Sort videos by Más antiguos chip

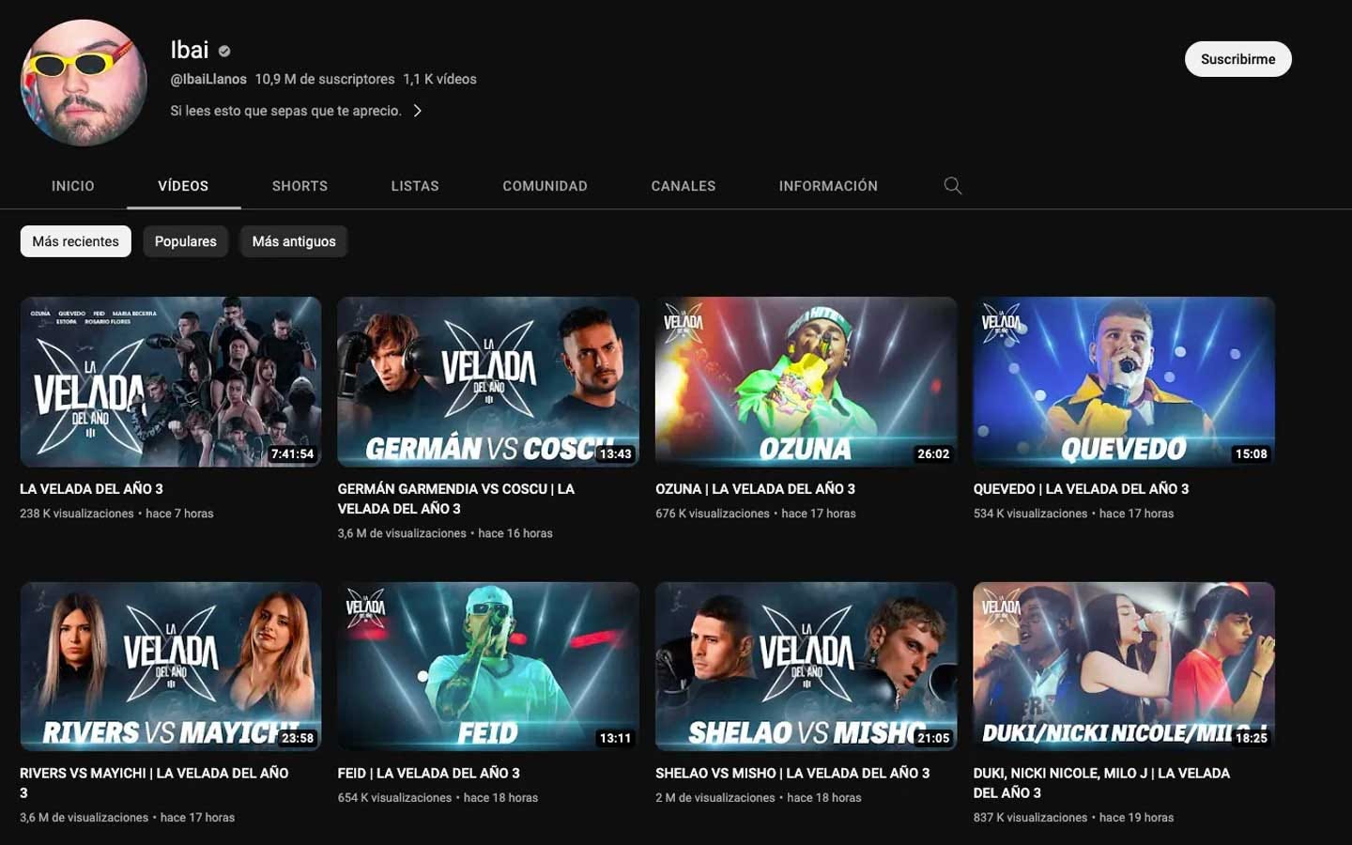click(x=294, y=241)
